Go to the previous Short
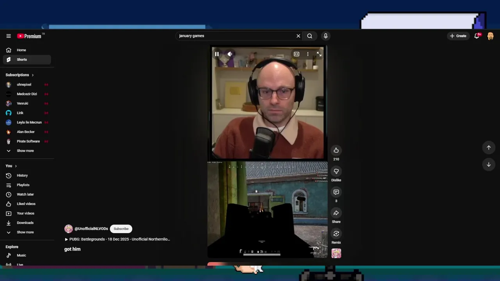This screenshot has width=500, height=281. pos(489,148)
